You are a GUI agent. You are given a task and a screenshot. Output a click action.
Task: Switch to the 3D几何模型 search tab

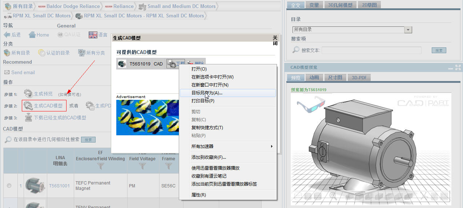(x=340, y=5)
